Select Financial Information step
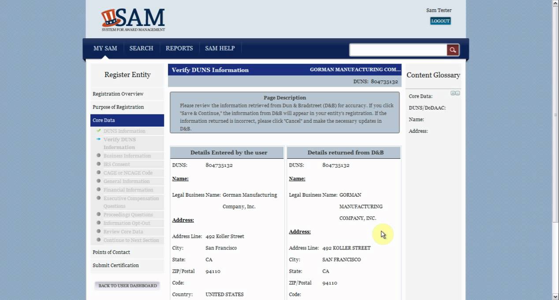This screenshot has height=300, width=559. point(128,190)
